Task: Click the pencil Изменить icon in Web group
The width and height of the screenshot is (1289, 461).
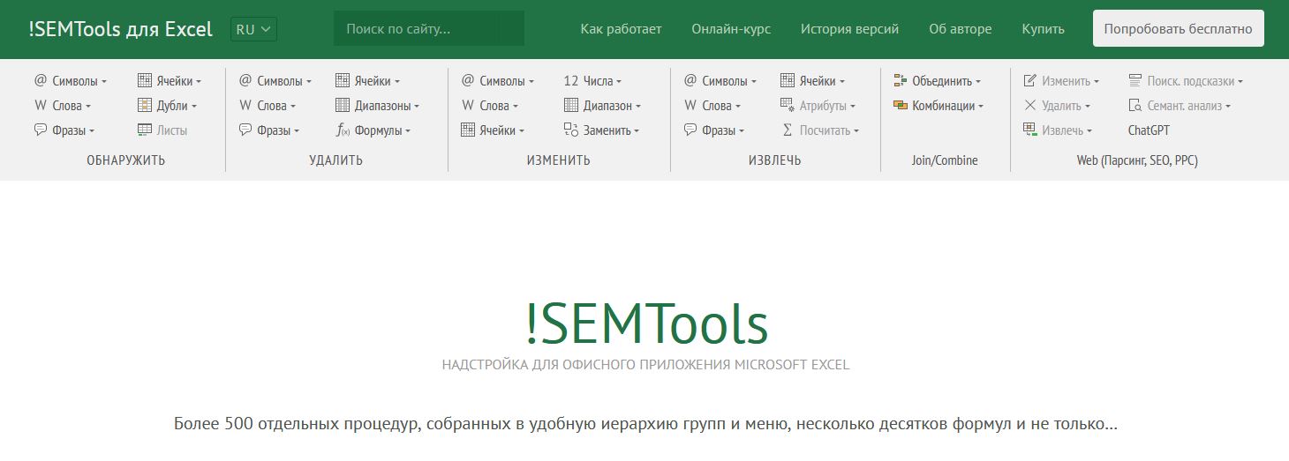Action: (x=1029, y=81)
